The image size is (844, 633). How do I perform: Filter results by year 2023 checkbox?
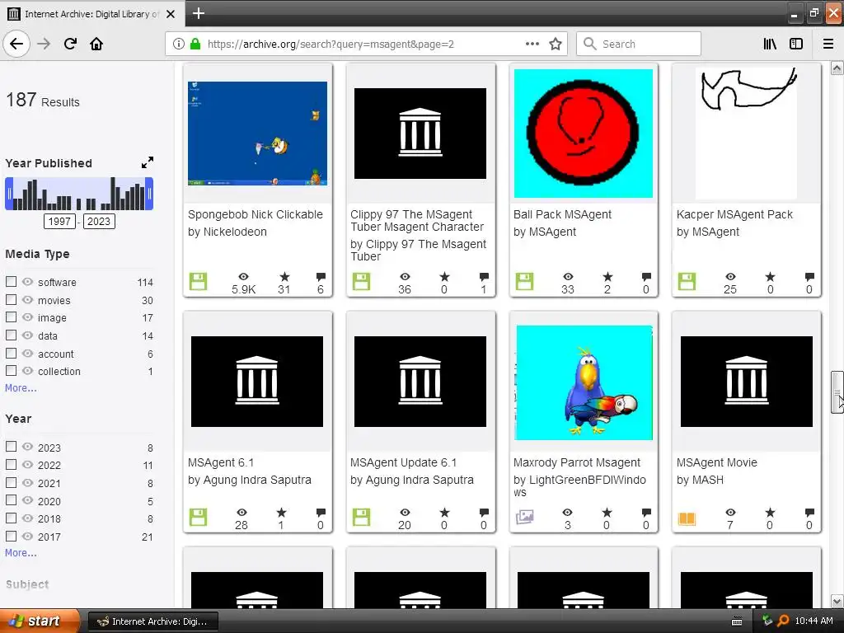coord(11,446)
